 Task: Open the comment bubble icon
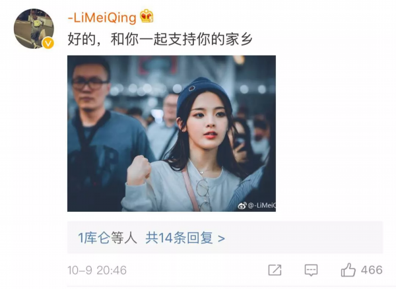pyautogui.click(x=311, y=270)
